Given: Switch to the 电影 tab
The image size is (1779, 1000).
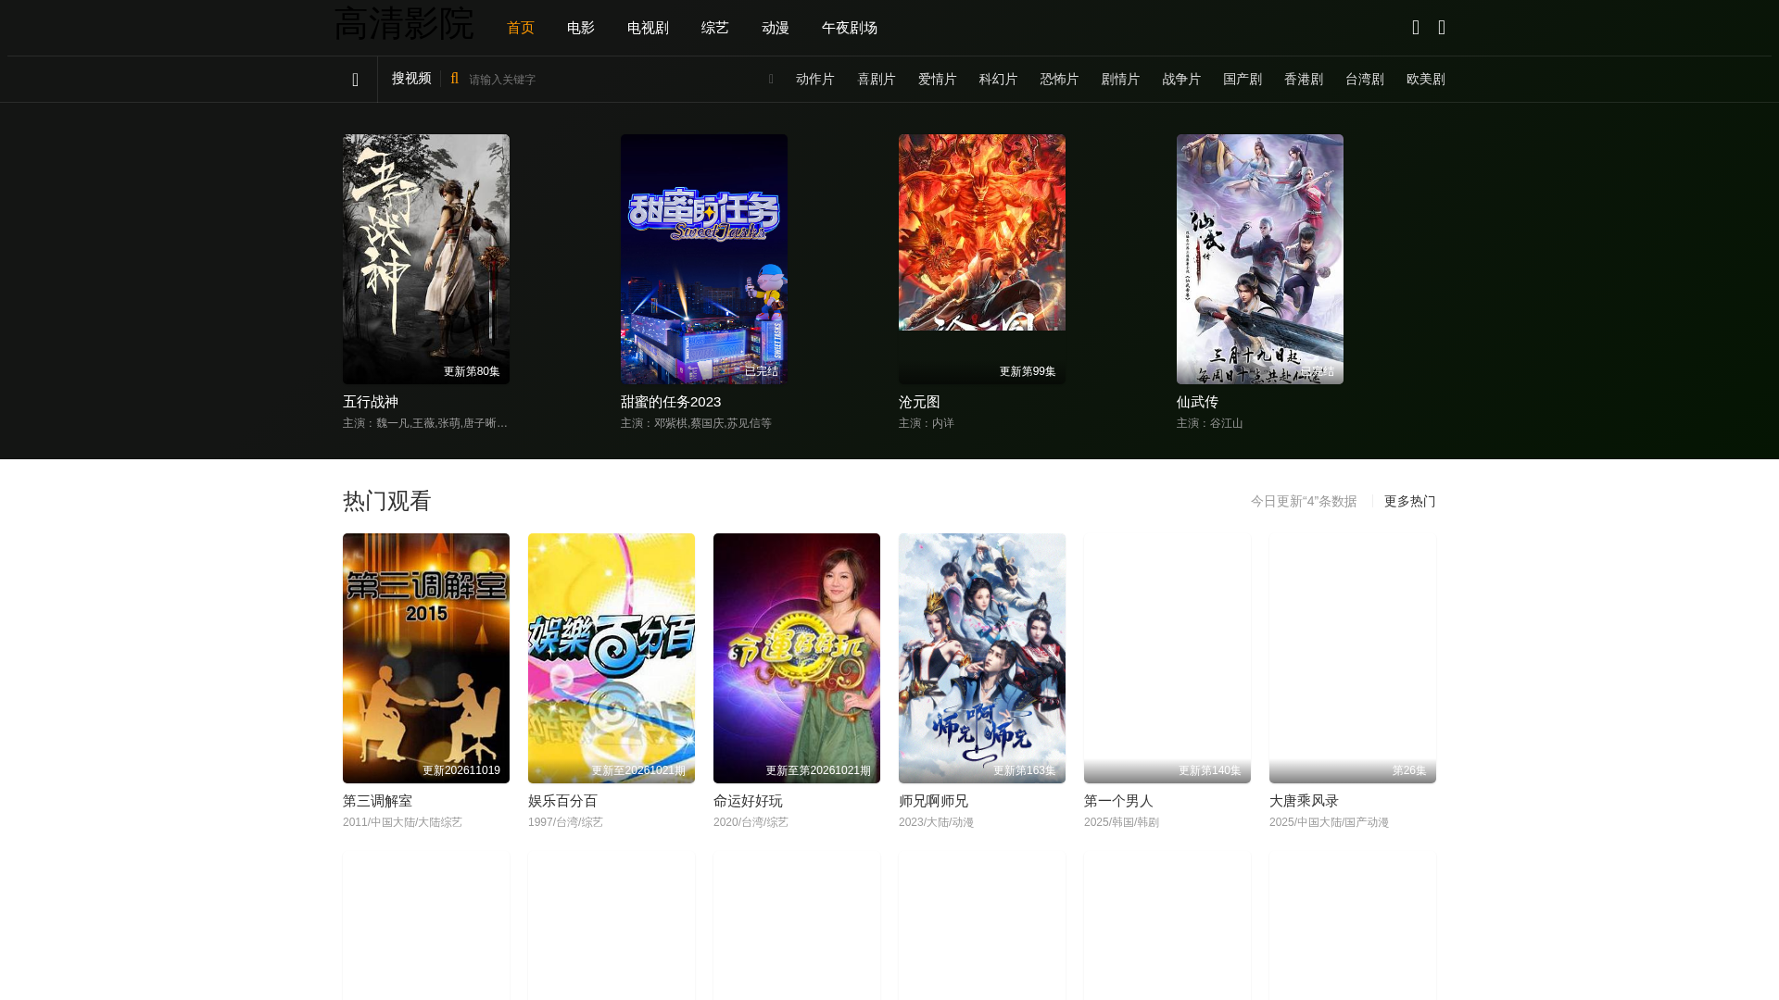Looking at the screenshot, I should [x=581, y=28].
